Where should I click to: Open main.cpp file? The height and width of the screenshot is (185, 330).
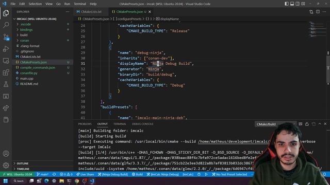pyautogui.click(x=26, y=79)
